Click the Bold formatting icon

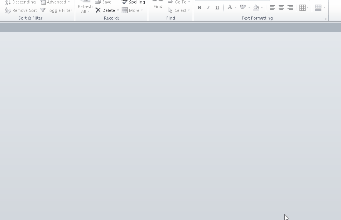(x=199, y=8)
